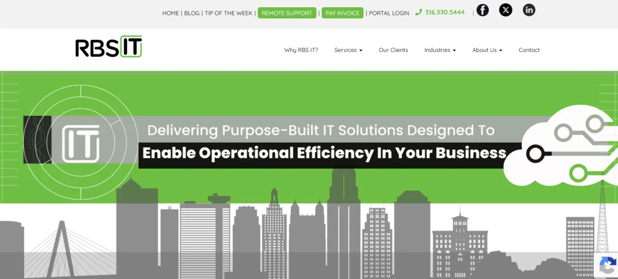Click the 'Delivering Purpose-Built IT Solutions' banner text
618x279 pixels.
coord(321,130)
